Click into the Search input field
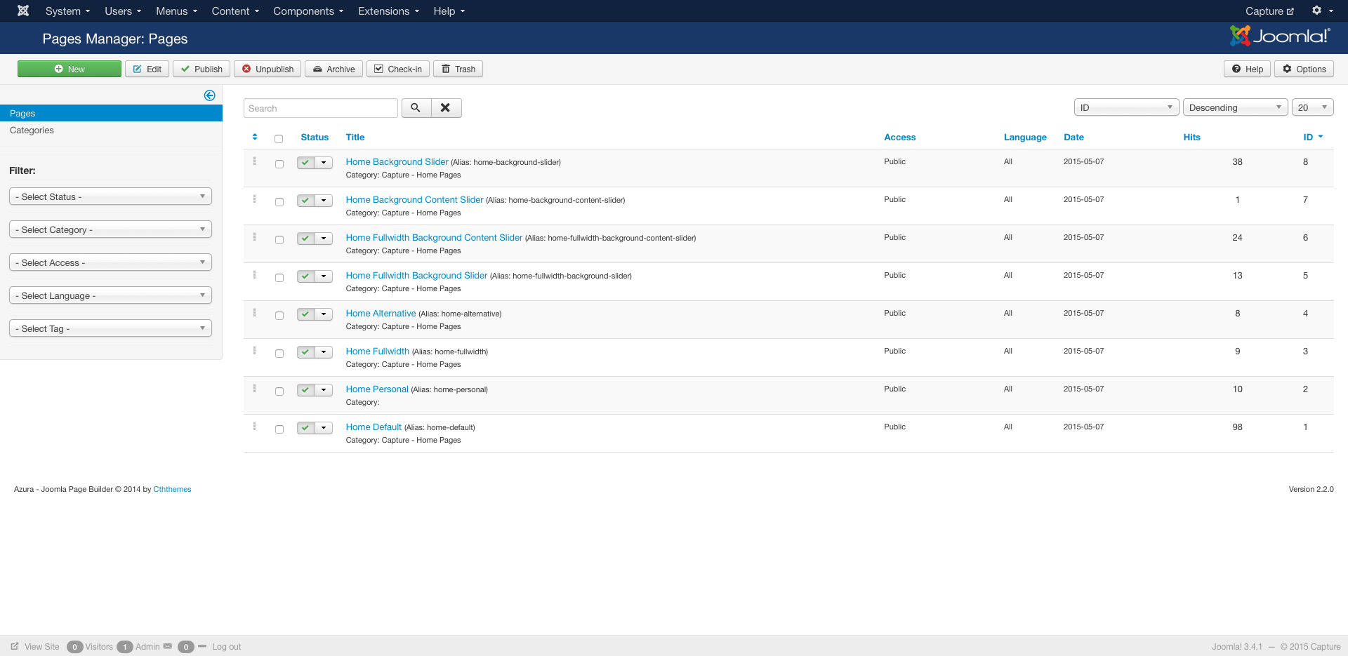1348x656 pixels. [321, 108]
